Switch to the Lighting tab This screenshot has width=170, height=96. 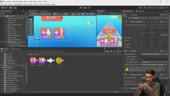click(x=140, y=11)
